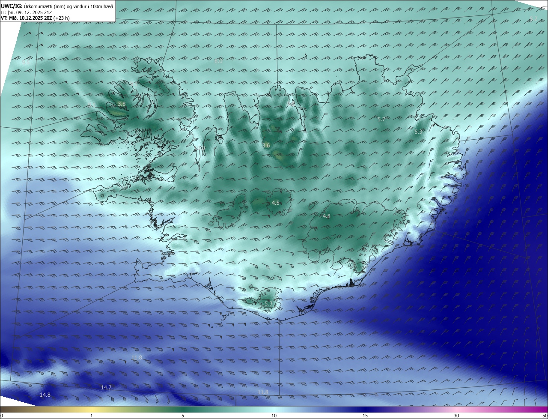The image size is (548, 419).
Task: Click the 3.8 value label on the map
Action: (x=122, y=104)
